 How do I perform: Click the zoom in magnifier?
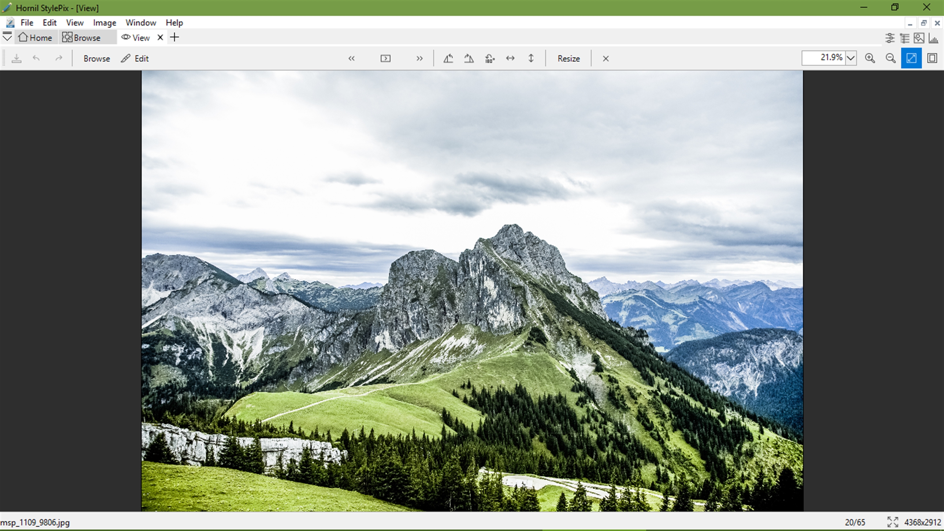click(x=870, y=58)
